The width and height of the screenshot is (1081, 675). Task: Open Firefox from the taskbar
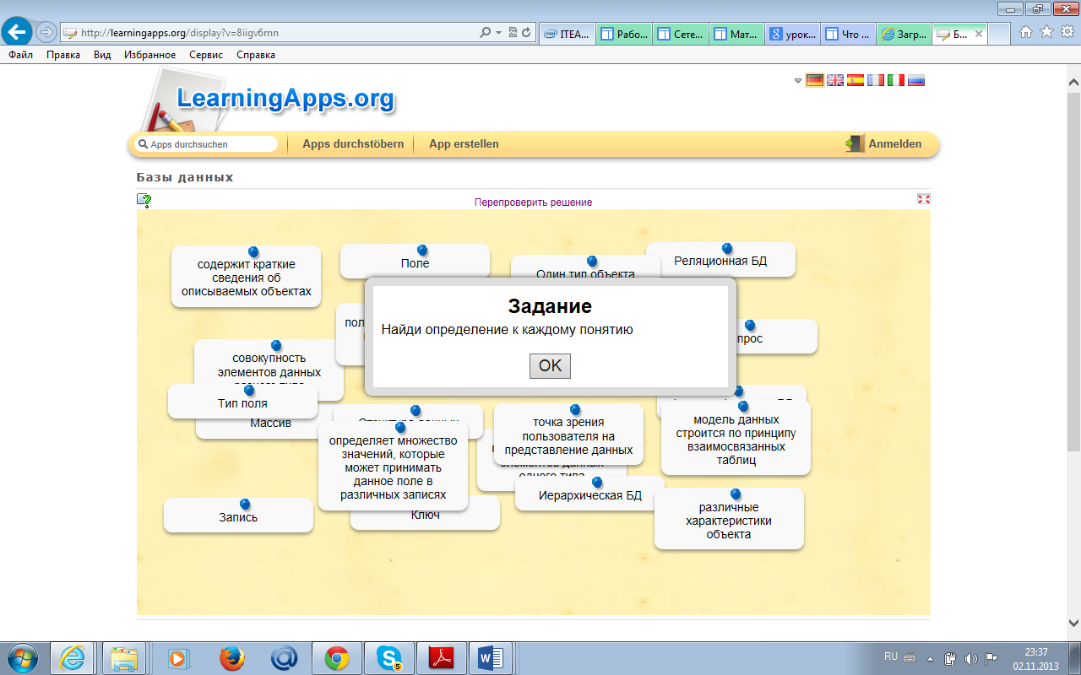(x=231, y=658)
